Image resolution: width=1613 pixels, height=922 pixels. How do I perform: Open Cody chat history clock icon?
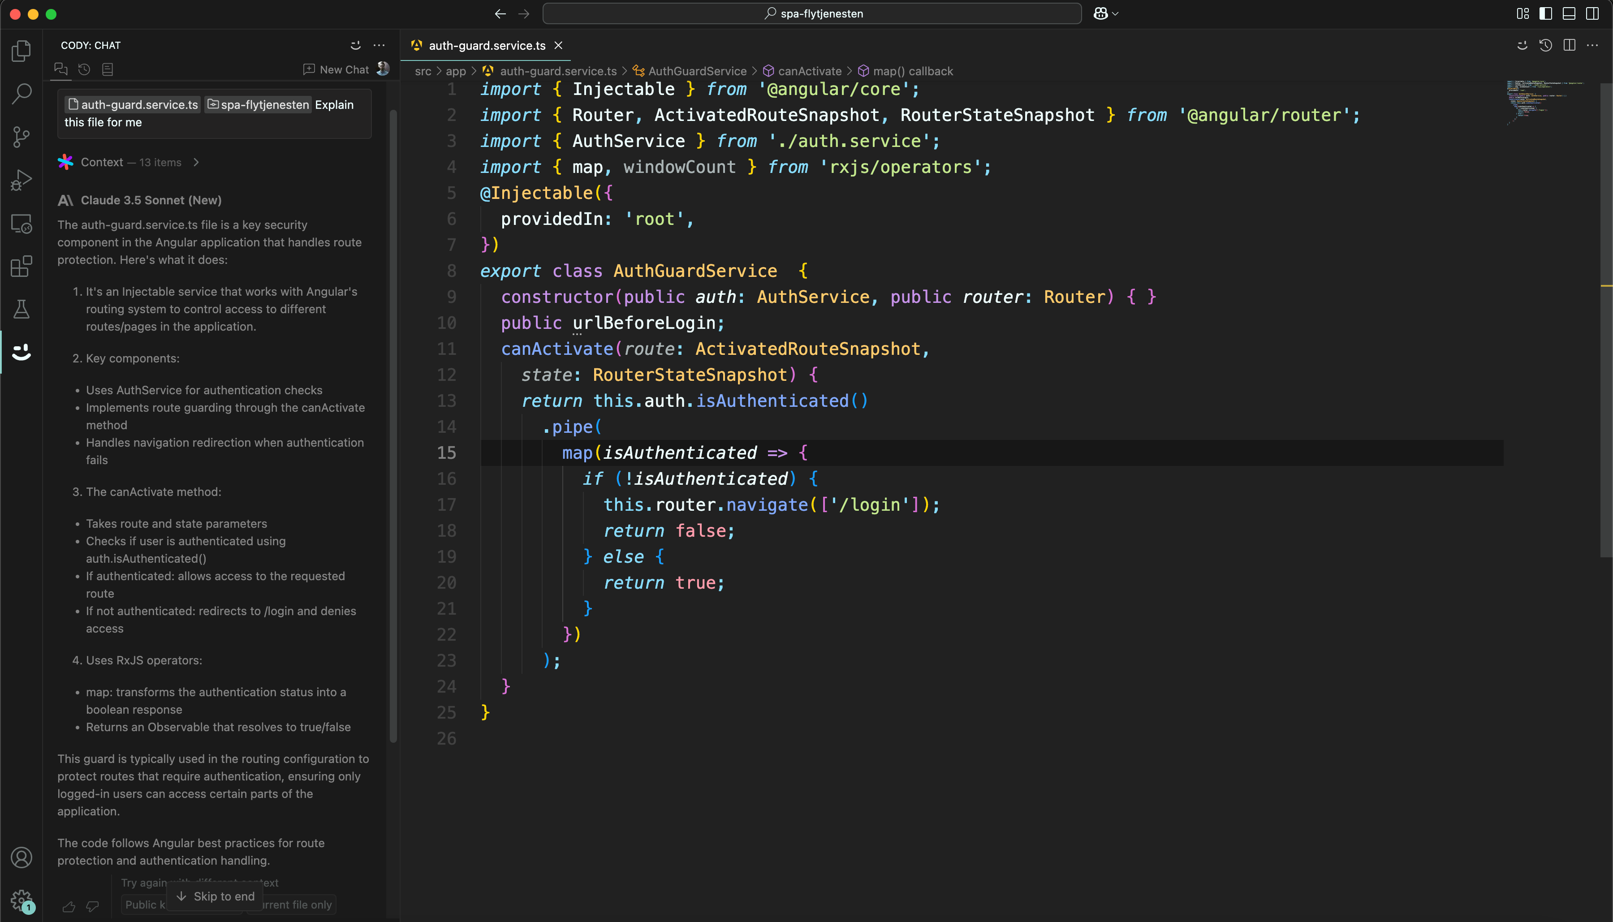(84, 69)
